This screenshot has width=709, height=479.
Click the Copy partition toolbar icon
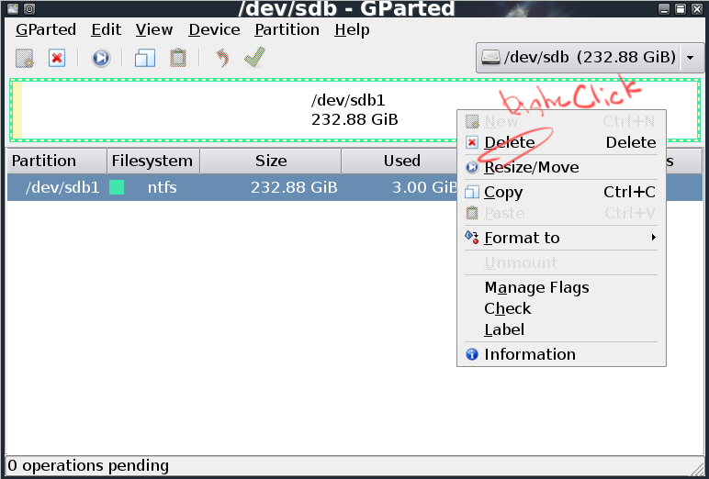coord(145,58)
